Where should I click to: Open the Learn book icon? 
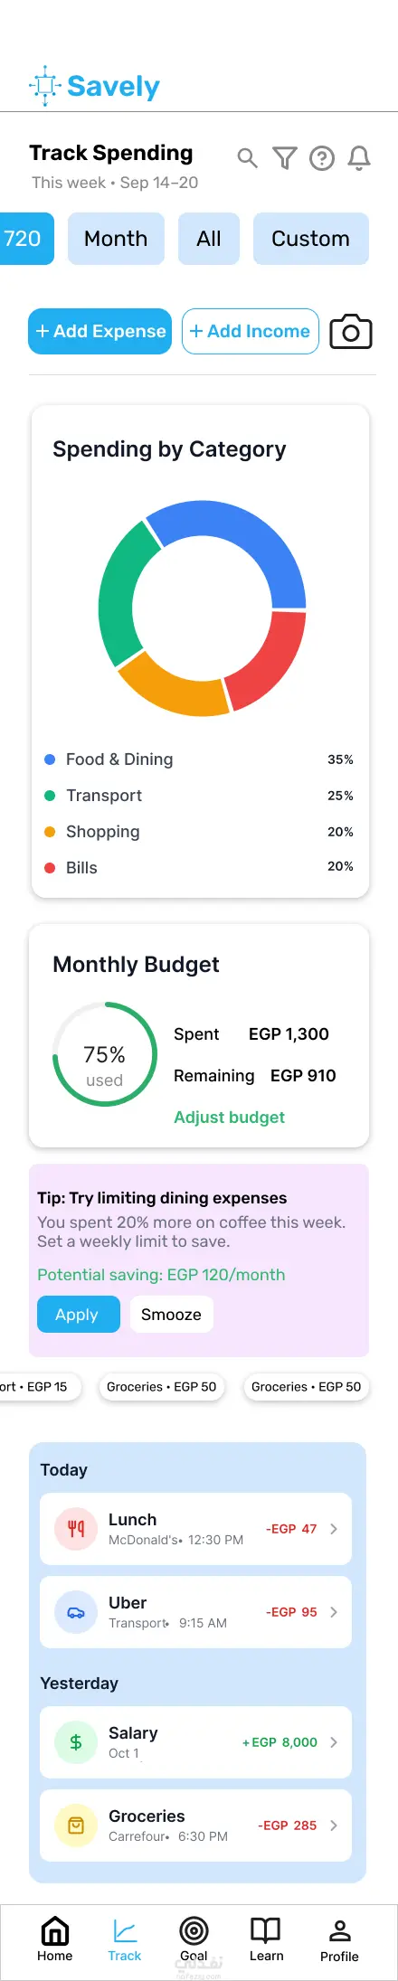pos(266,1939)
